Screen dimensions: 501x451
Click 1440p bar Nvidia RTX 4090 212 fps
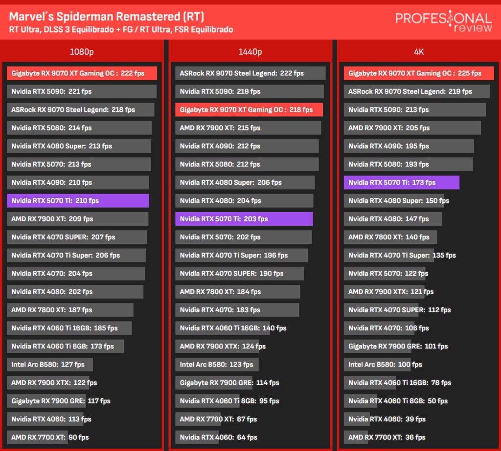(x=247, y=146)
